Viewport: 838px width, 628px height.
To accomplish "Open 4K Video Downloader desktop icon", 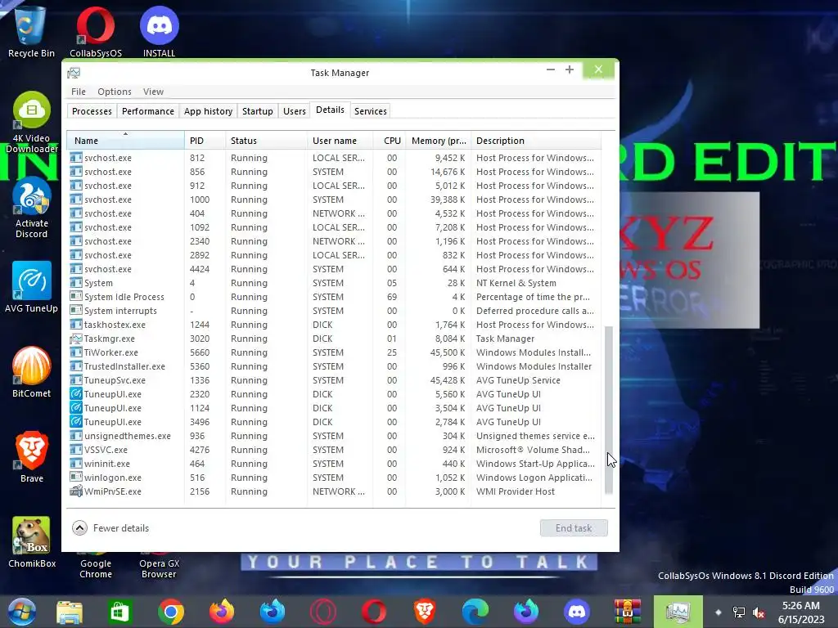I will (32, 123).
